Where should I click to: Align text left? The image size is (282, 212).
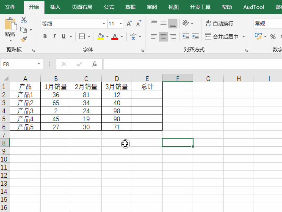pyautogui.click(x=154, y=36)
